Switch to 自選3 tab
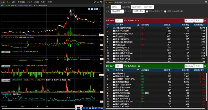The height and width of the screenshot is (110, 208). point(50,2)
